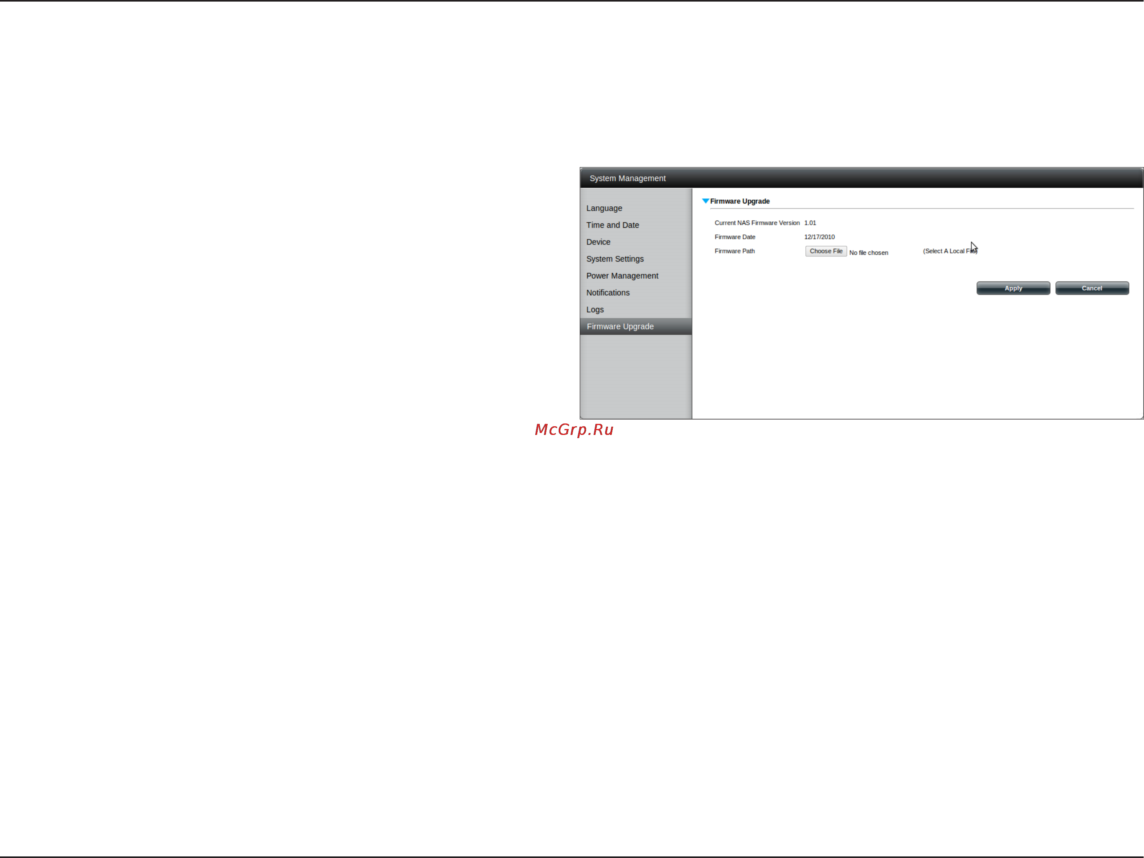Open the Device settings page
The image size is (1144, 858).
click(598, 242)
